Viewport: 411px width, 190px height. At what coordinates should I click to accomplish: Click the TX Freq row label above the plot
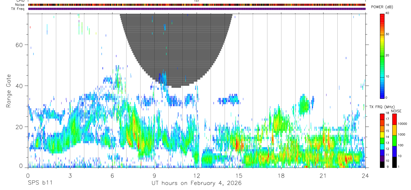[x=18, y=9]
